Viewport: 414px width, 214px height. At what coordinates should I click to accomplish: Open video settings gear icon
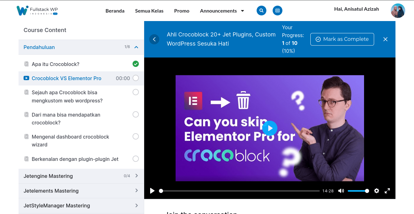377,191
